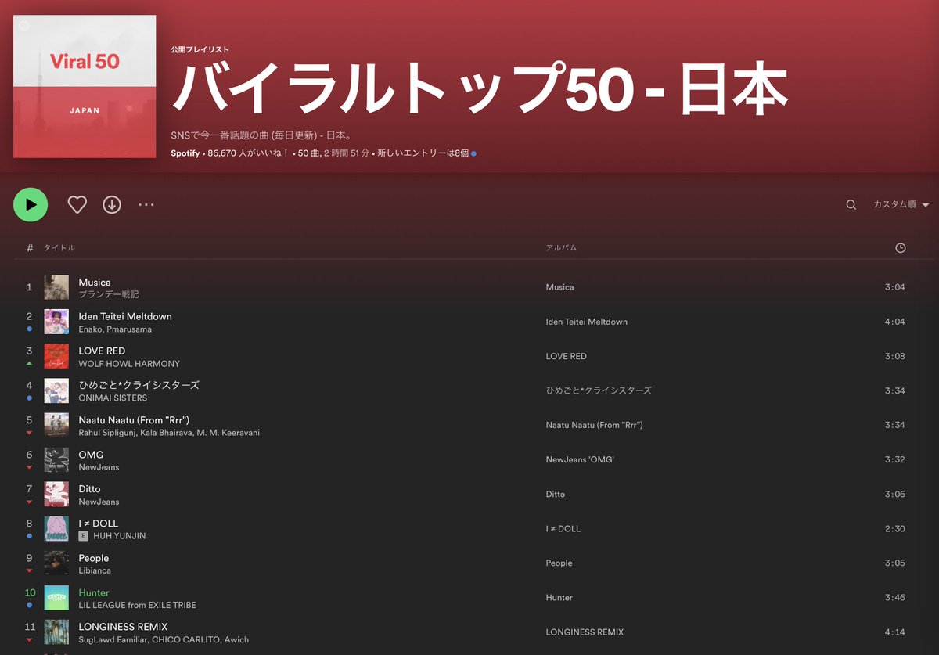
Task: Select the Naatu Naatu (From "Rrr") track title
Action: [134, 419]
